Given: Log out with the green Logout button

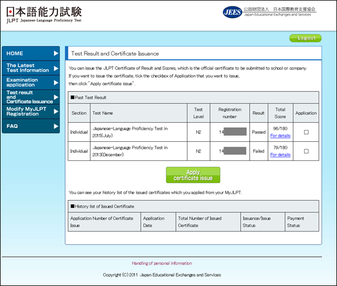Looking at the screenshot, I should tap(306, 38).
